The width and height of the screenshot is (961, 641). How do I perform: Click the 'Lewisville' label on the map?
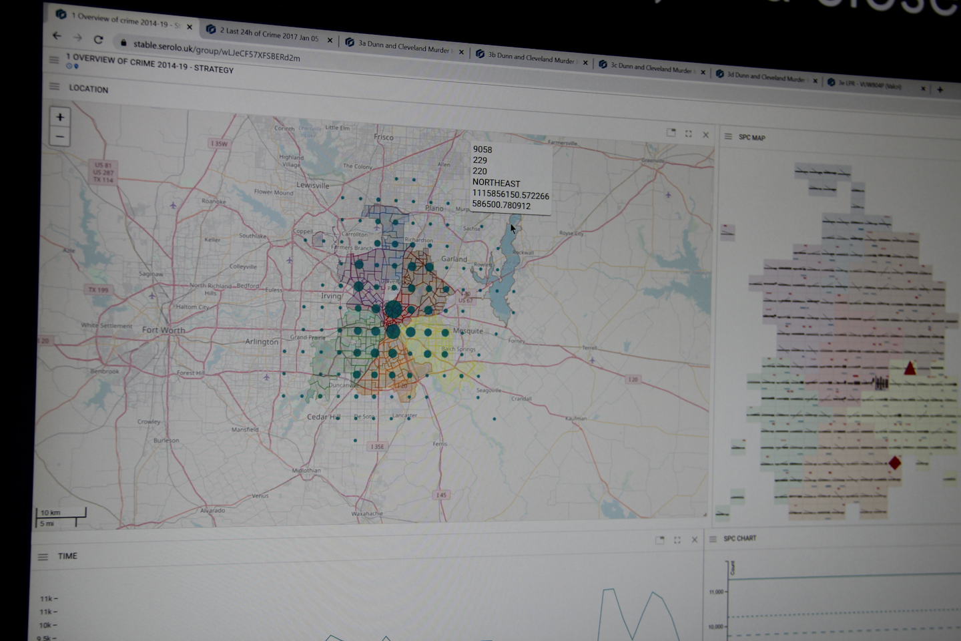(x=312, y=185)
